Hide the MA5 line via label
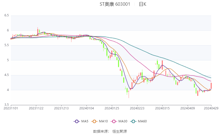 coord(85,121)
